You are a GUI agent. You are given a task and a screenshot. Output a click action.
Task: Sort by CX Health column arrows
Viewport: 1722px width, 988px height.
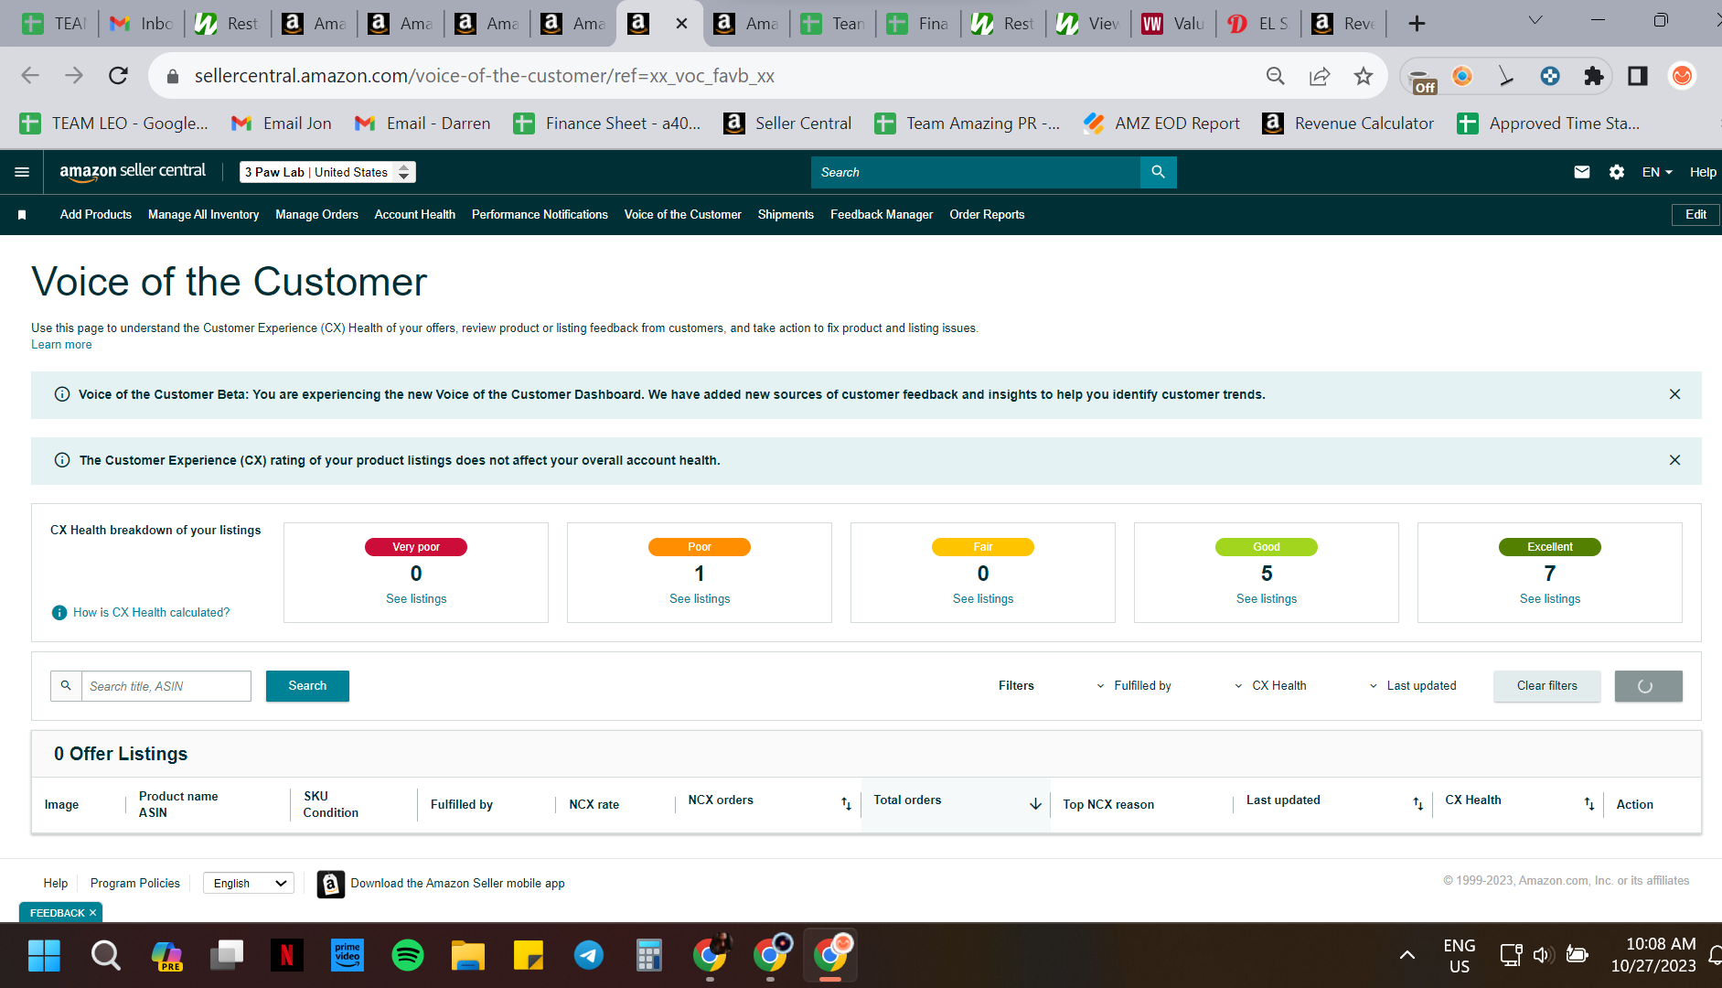click(1588, 804)
